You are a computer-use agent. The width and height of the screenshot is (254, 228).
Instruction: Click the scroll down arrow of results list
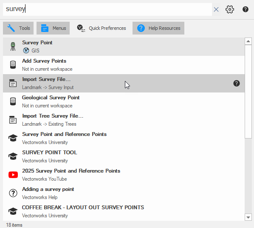[x=248, y=217]
